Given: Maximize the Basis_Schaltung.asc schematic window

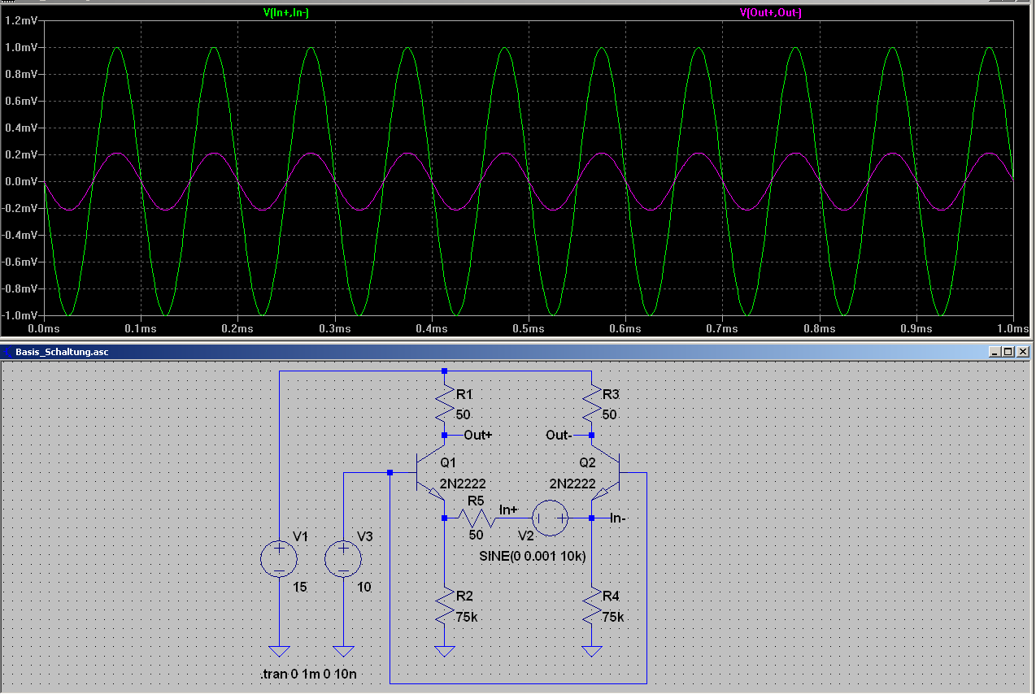Looking at the screenshot, I should 1008,352.
